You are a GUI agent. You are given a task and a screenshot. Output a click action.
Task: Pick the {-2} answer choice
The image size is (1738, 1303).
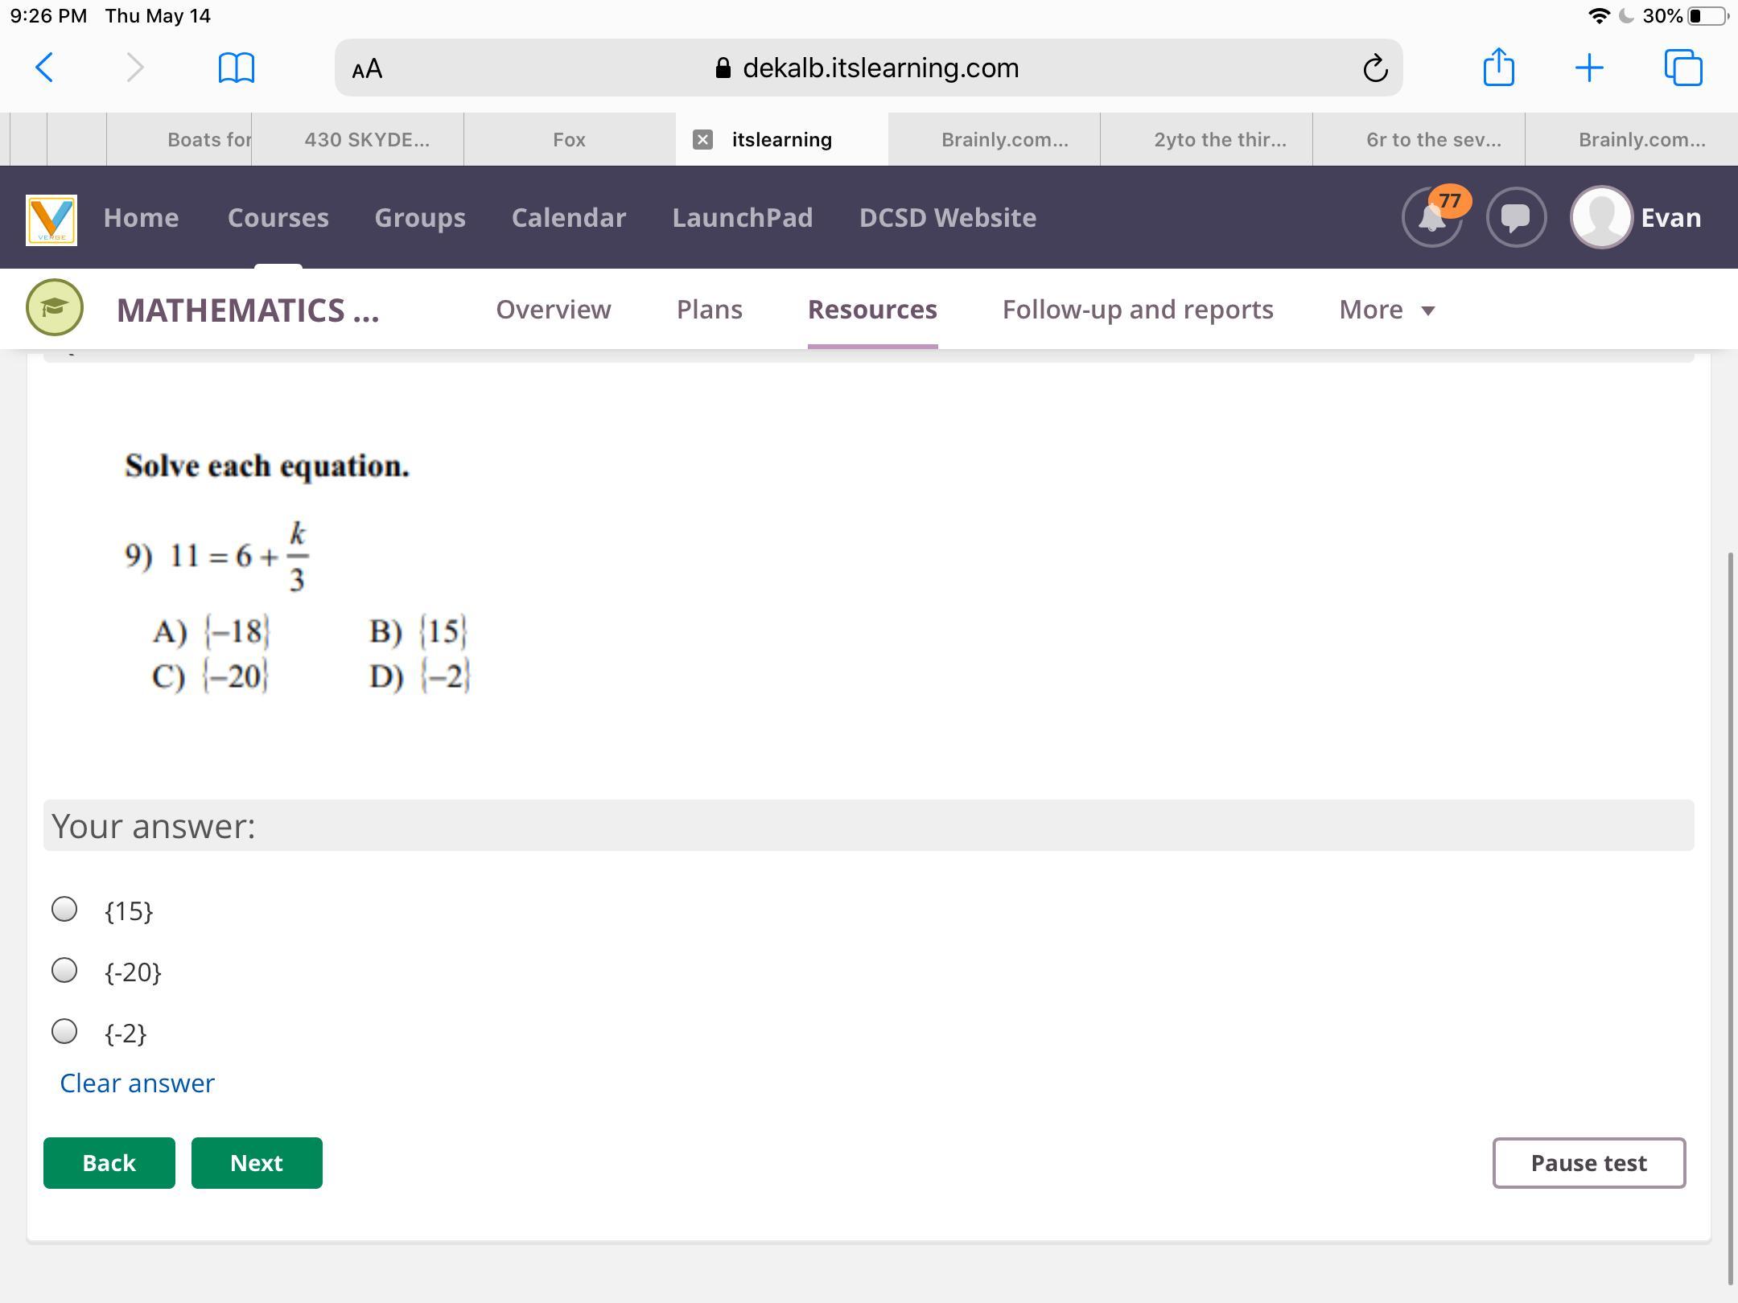[64, 1032]
